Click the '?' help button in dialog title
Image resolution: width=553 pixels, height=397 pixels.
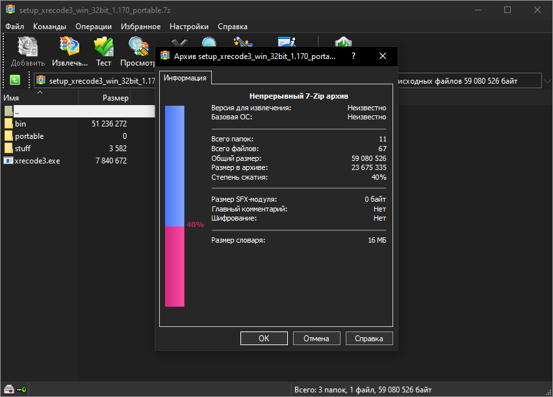point(354,56)
